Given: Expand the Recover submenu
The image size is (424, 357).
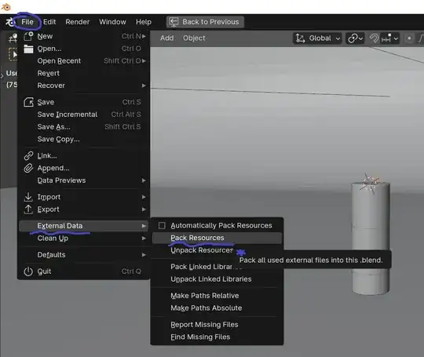Looking at the screenshot, I should 84,86.
